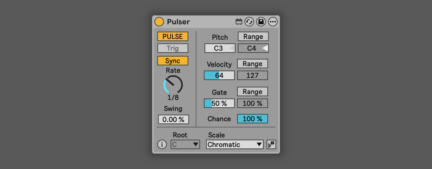Image resolution: width=432 pixels, height=169 pixels.
Task: Click the show/hide device view icon
Action: coord(239,22)
